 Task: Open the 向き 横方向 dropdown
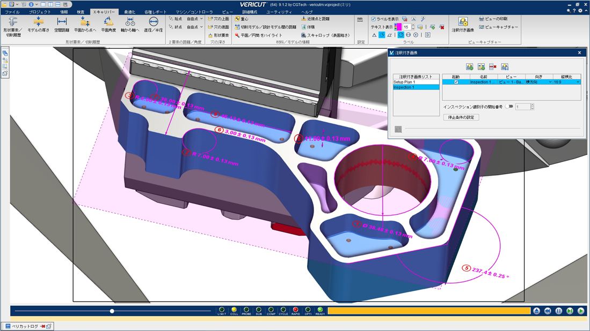tap(538, 82)
